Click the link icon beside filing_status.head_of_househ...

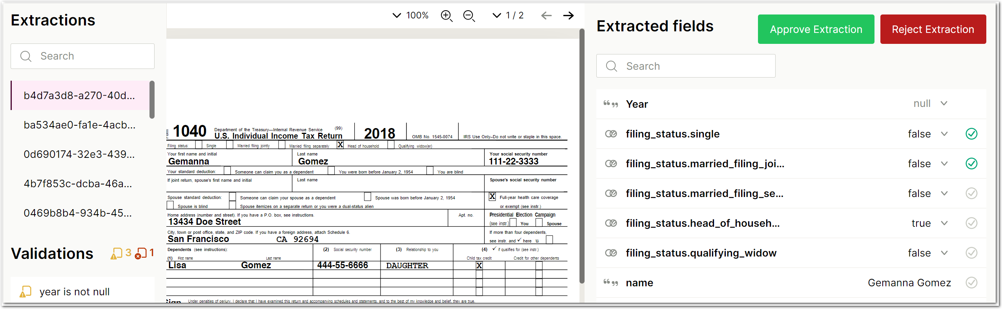(x=611, y=223)
